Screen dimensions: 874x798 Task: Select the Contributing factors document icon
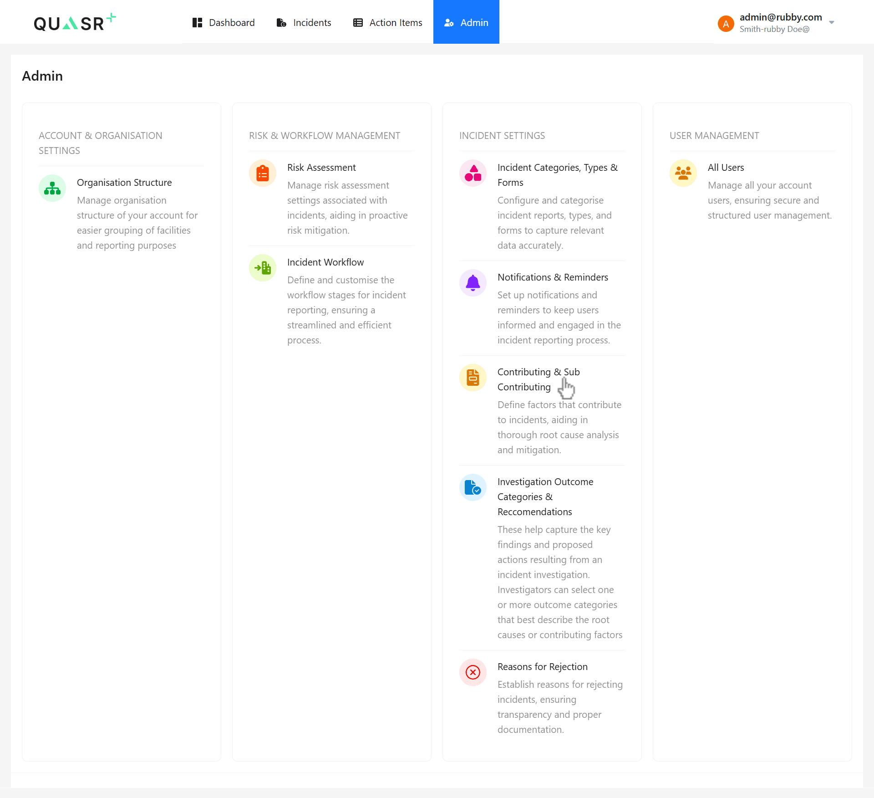point(473,378)
